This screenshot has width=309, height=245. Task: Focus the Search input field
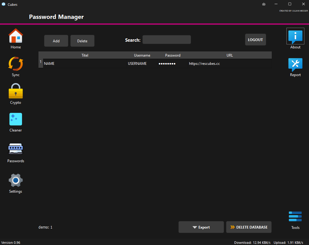[166, 40]
